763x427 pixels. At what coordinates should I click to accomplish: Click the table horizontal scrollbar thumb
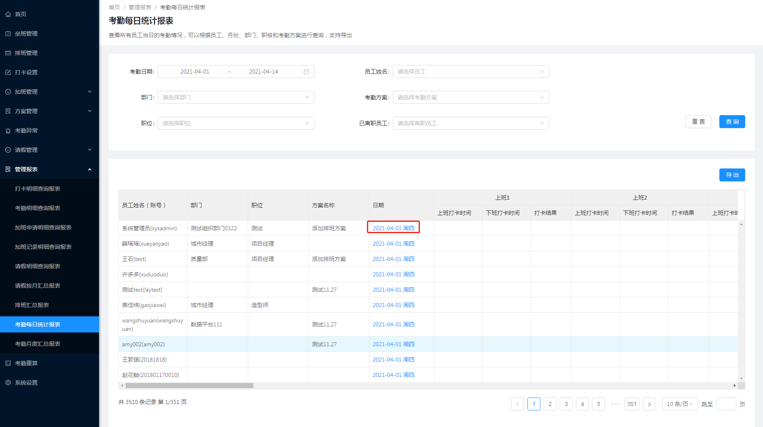[190, 385]
